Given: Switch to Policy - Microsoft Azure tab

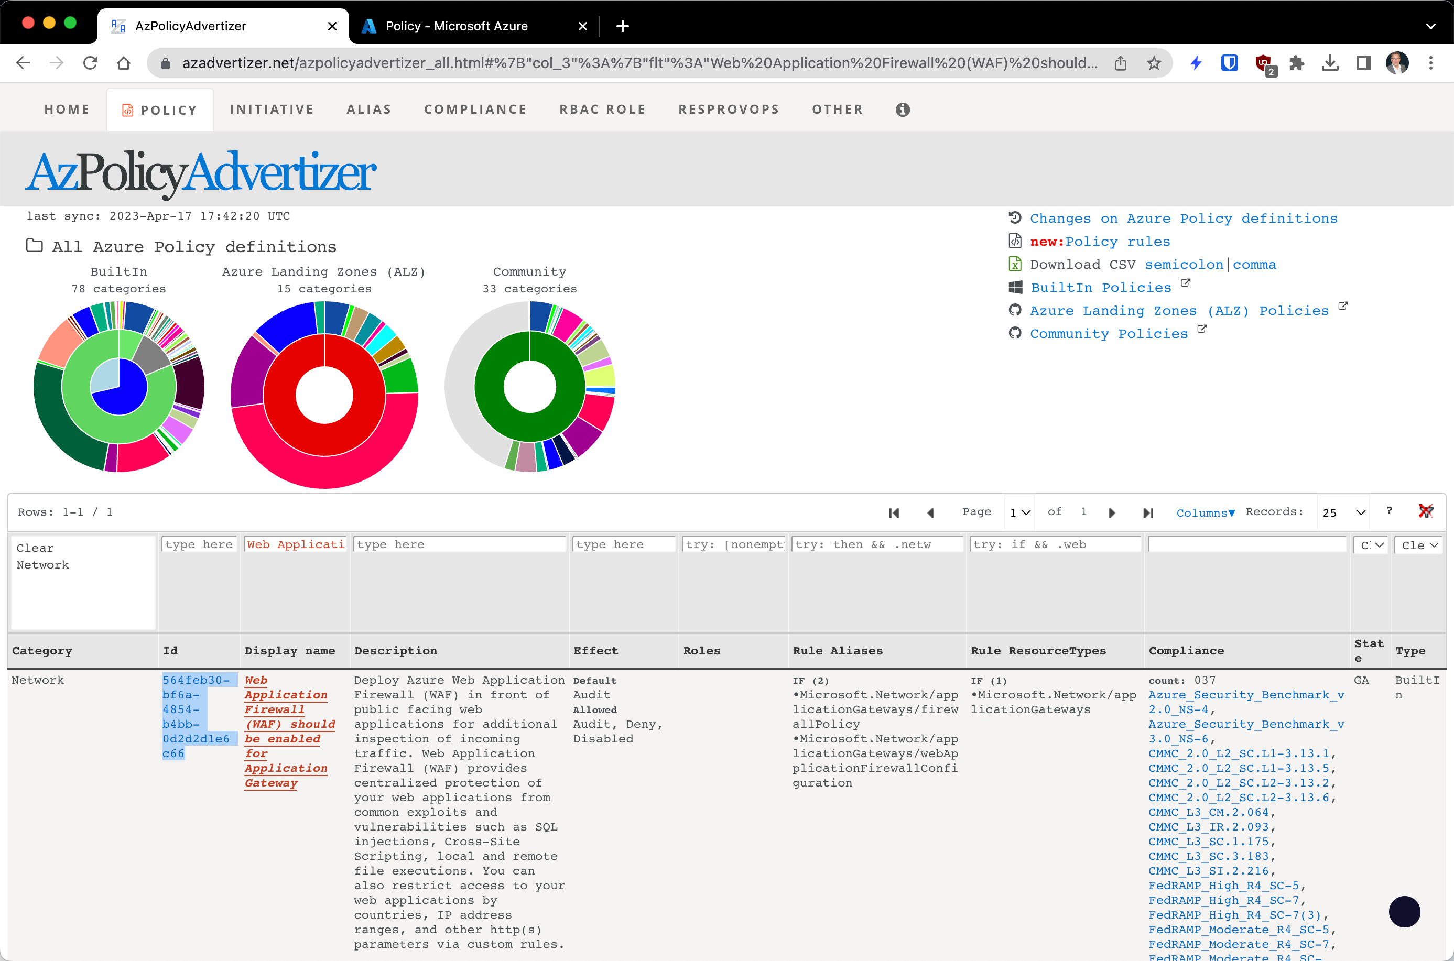Looking at the screenshot, I should [456, 26].
